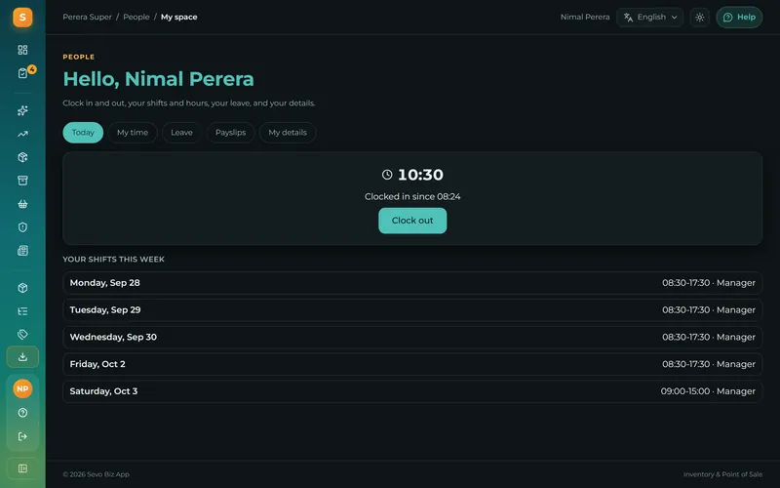Select the Saturday, Oct 3 shift row

[412, 391]
